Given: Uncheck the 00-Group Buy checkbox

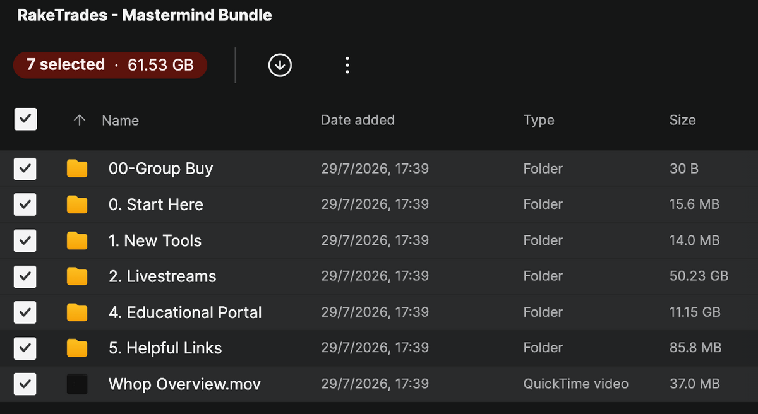Looking at the screenshot, I should 25,169.
